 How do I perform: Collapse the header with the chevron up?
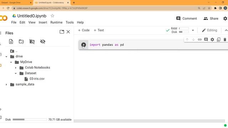[226, 30]
